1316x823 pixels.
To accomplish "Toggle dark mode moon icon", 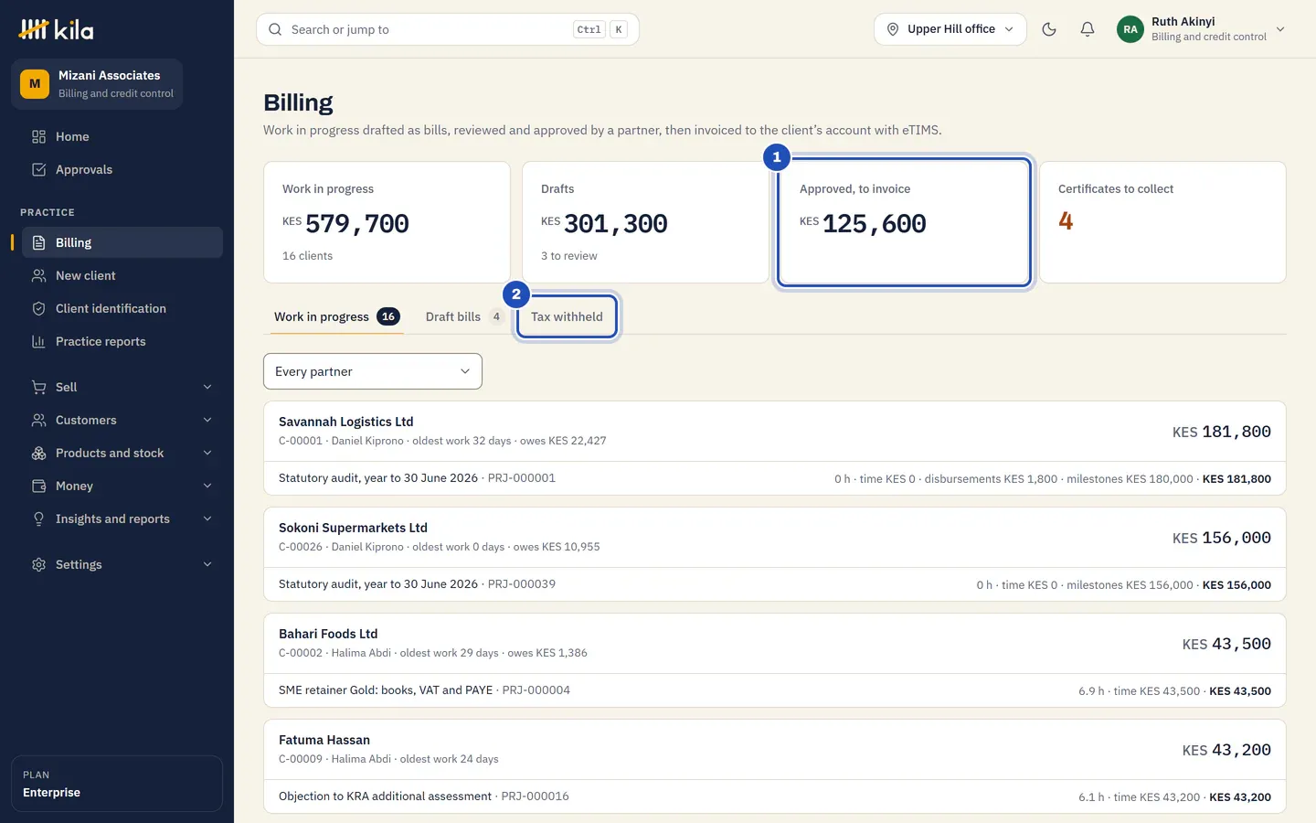I will click(x=1049, y=29).
